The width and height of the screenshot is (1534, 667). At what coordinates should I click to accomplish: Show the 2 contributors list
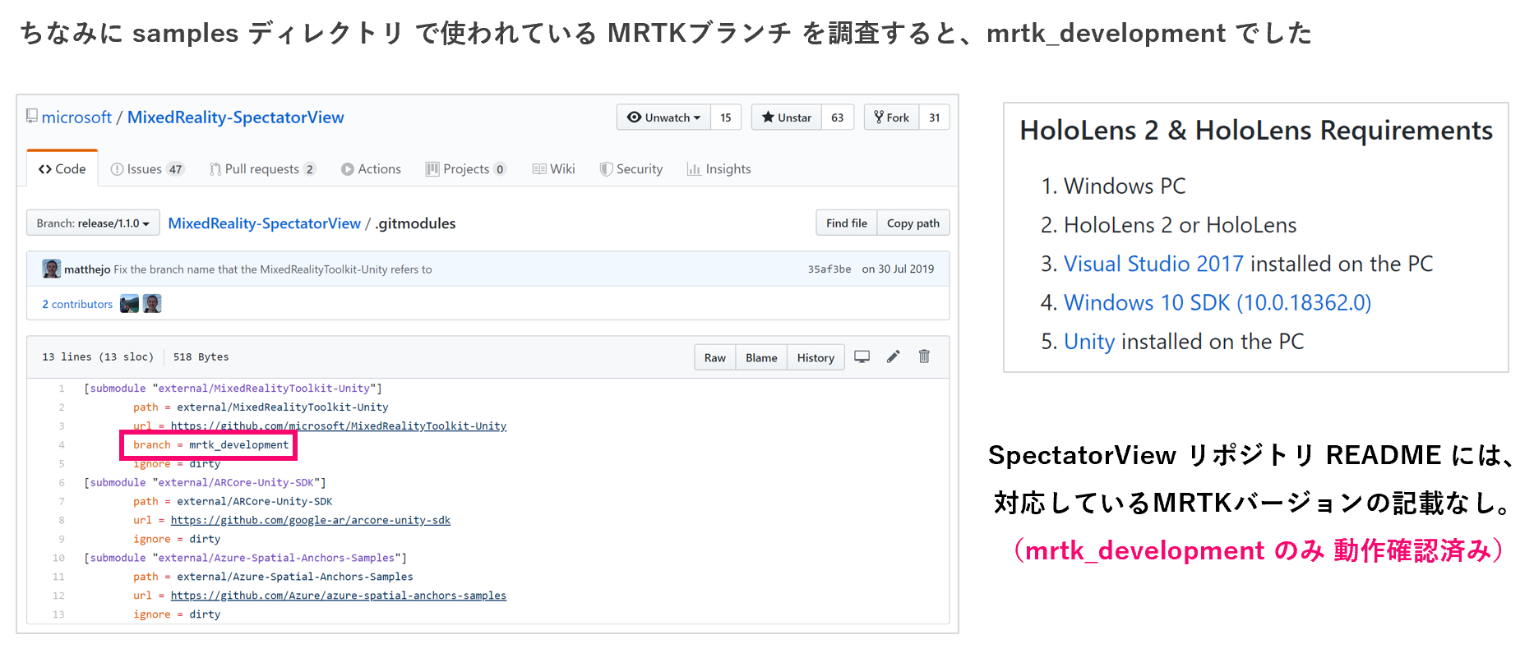pyautogui.click(x=77, y=304)
